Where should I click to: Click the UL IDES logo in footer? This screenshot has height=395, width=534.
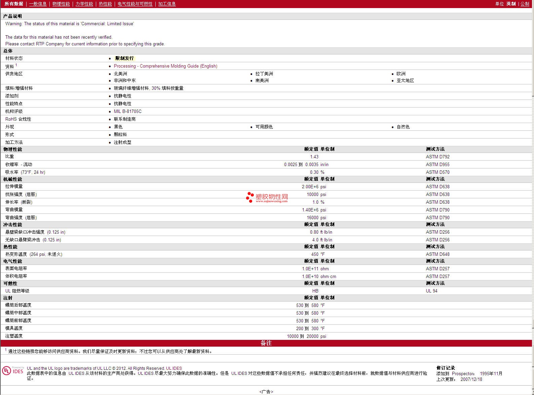click(13, 371)
